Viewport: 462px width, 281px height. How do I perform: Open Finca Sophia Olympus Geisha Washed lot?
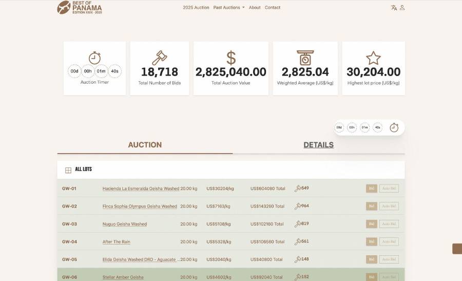click(x=140, y=206)
